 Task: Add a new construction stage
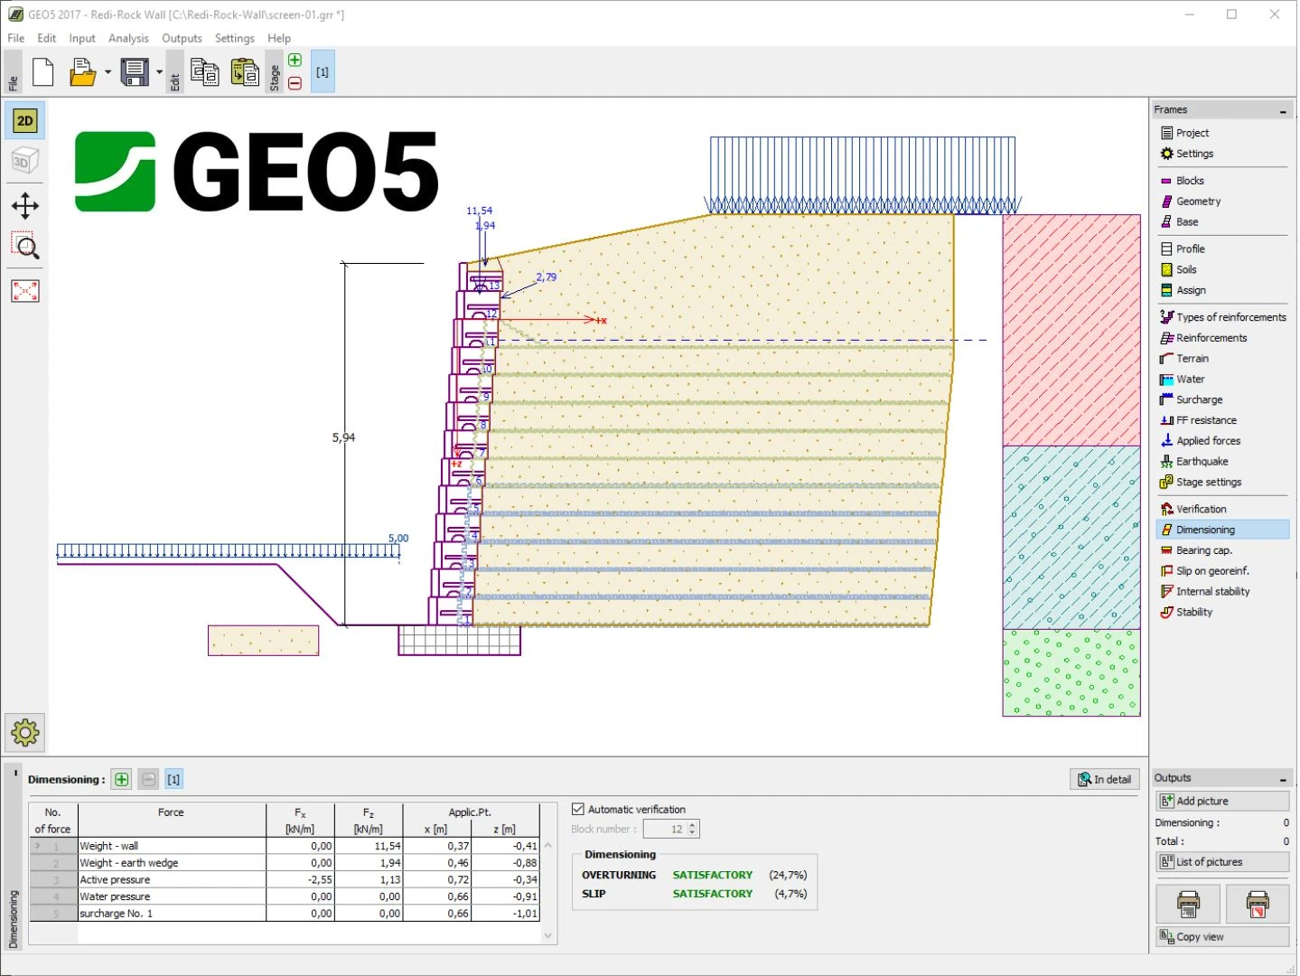point(295,61)
